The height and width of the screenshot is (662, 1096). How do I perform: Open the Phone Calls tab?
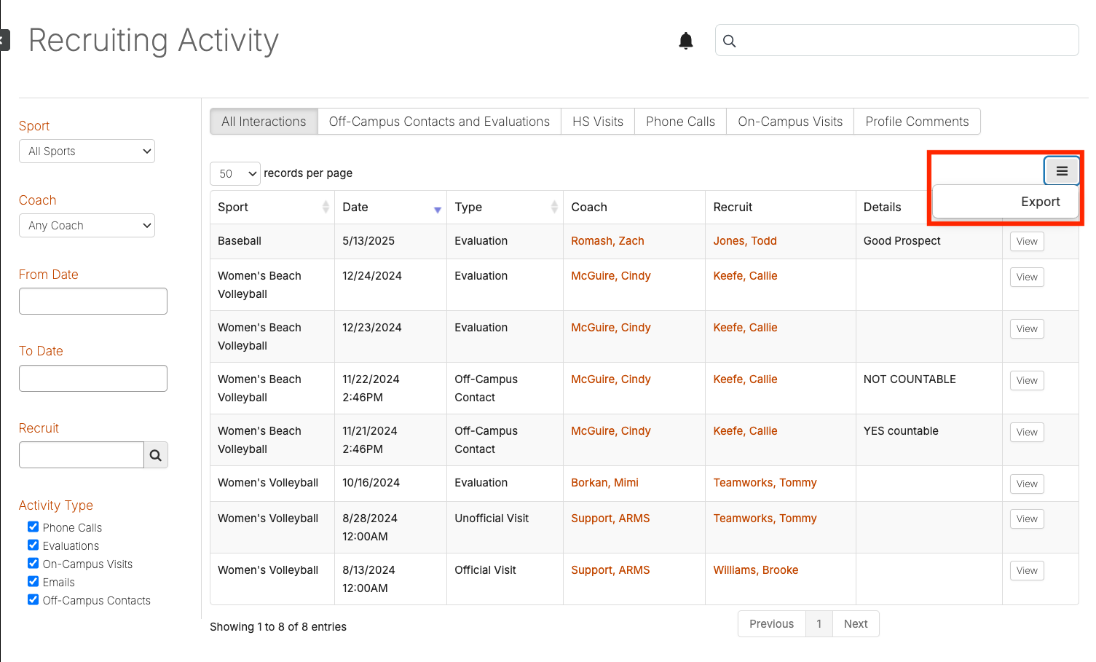(x=680, y=122)
